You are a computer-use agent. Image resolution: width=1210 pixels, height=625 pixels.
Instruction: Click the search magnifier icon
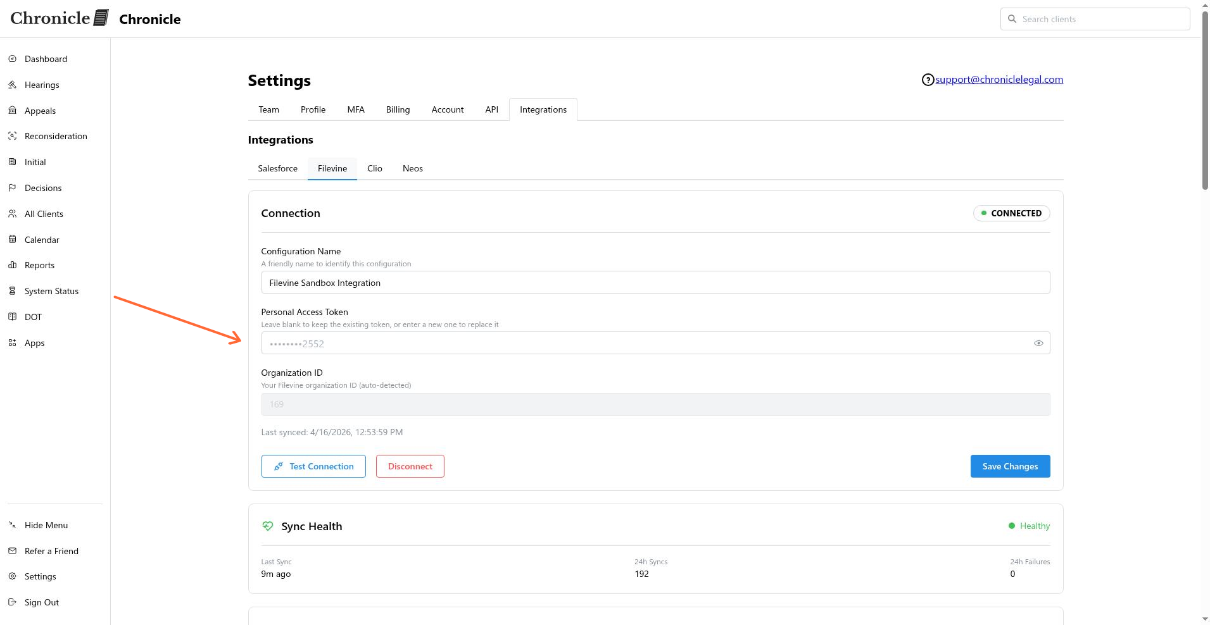click(1012, 19)
